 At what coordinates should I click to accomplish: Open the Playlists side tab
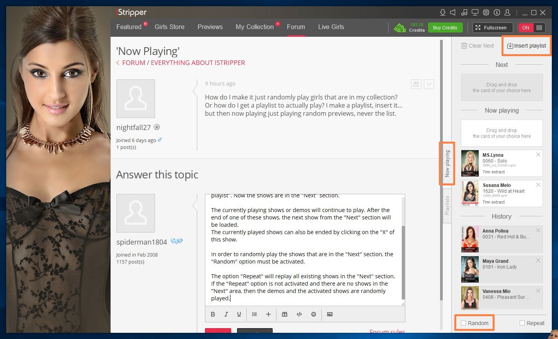click(x=447, y=205)
